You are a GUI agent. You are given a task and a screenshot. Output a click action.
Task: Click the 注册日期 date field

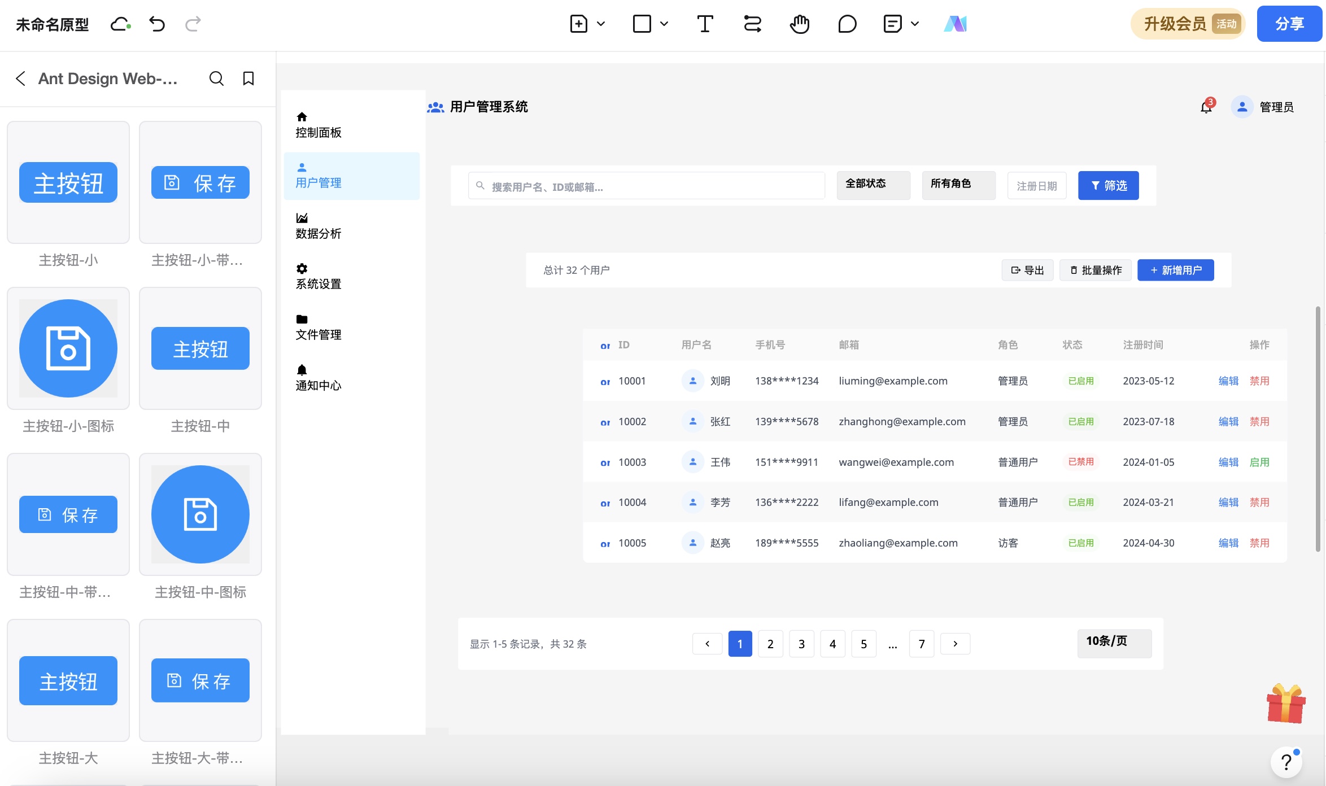point(1037,186)
